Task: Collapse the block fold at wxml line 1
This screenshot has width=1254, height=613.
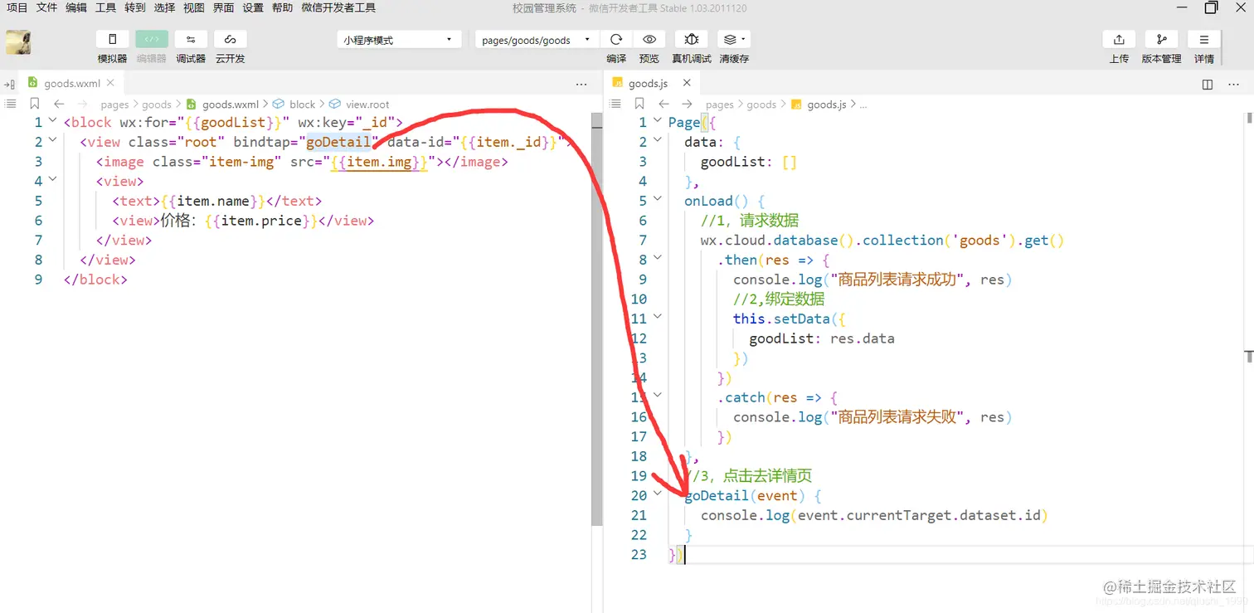Action: coord(53,120)
